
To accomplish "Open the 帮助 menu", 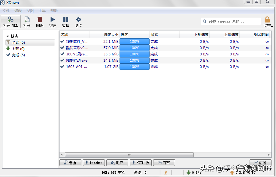I will point(54,11).
